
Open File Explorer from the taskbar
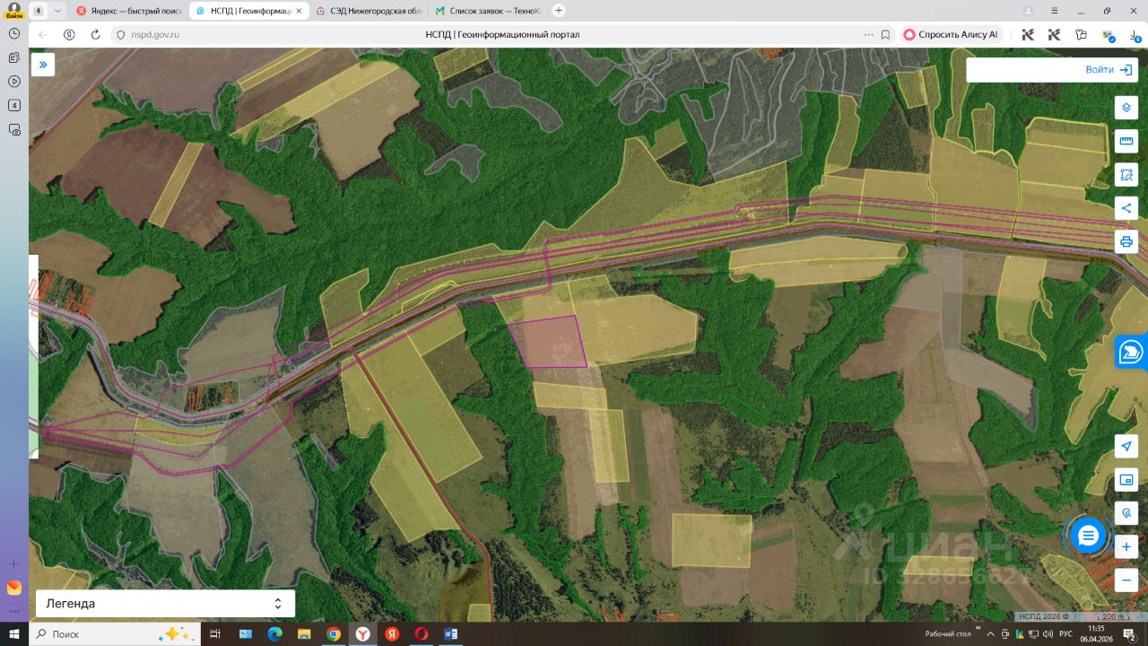point(304,634)
